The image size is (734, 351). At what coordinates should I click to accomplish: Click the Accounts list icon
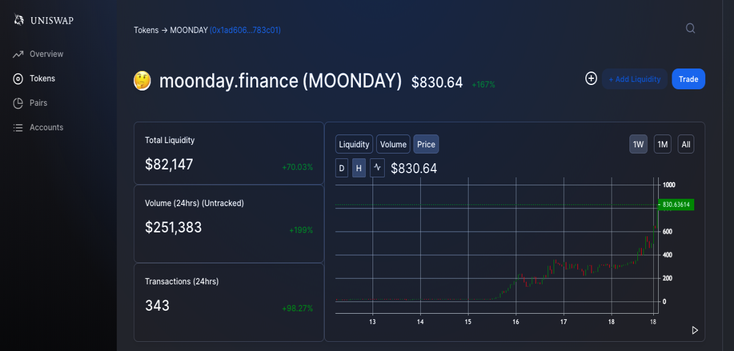pos(18,128)
